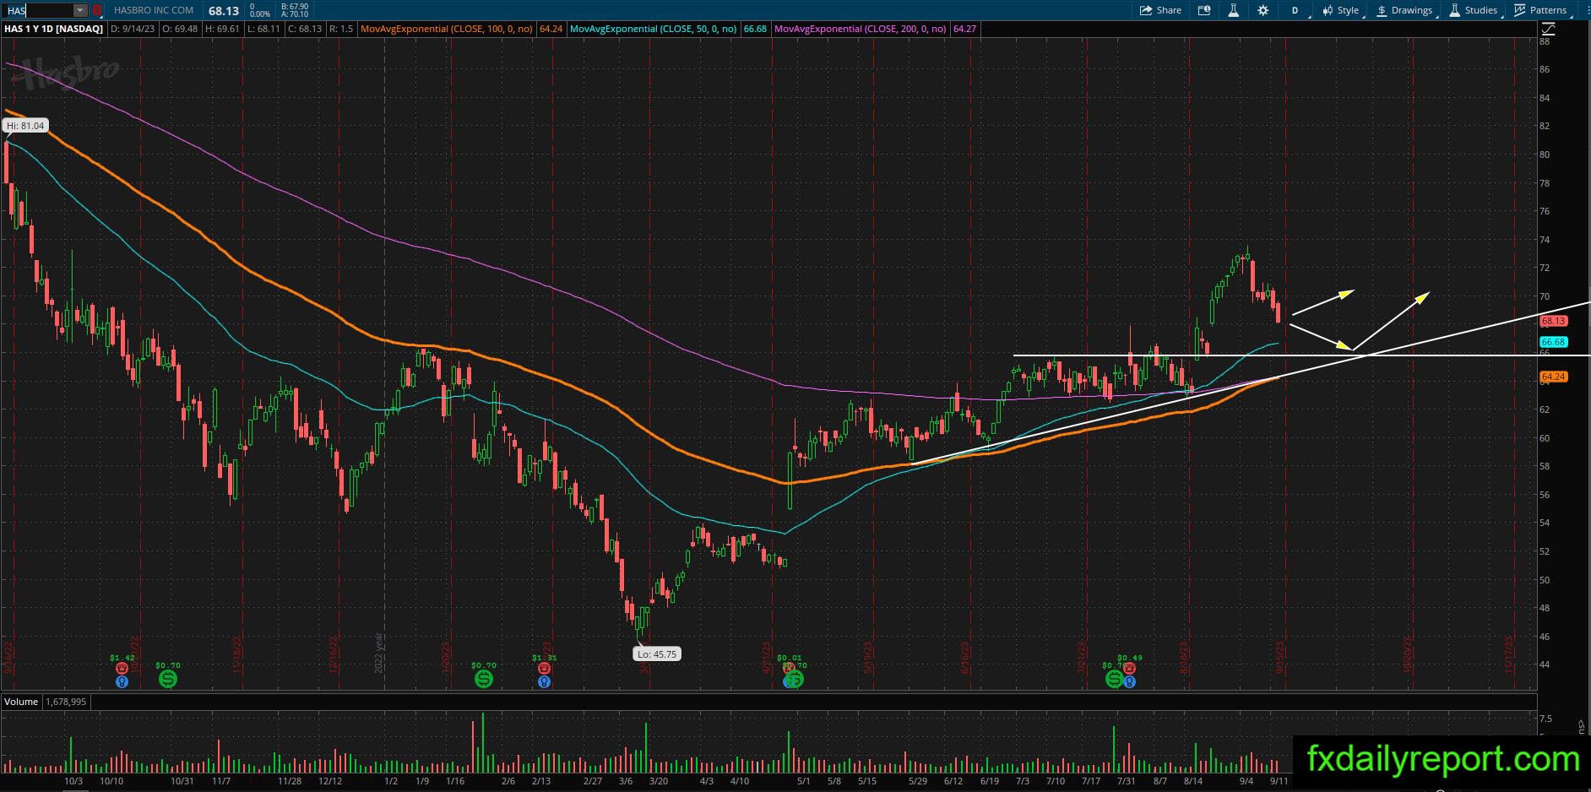This screenshot has height=792, width=1591.
Task: Click the "L: 68.11" low value
Action: coord(263,29)
